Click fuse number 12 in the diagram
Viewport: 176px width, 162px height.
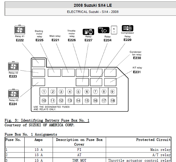pos(61,100)
